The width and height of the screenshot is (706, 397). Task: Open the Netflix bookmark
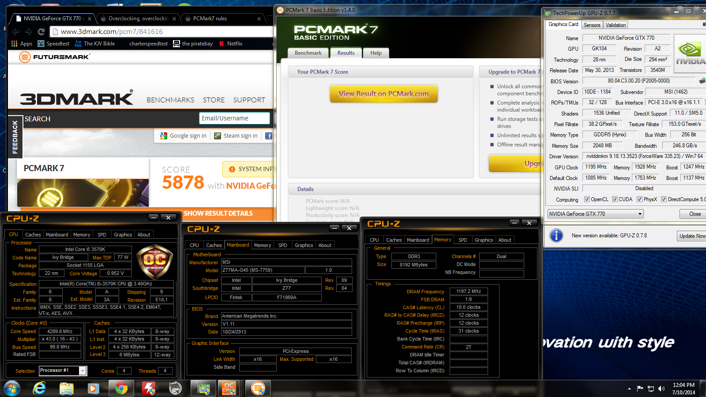pyautogui.click(x=230, y=44)
